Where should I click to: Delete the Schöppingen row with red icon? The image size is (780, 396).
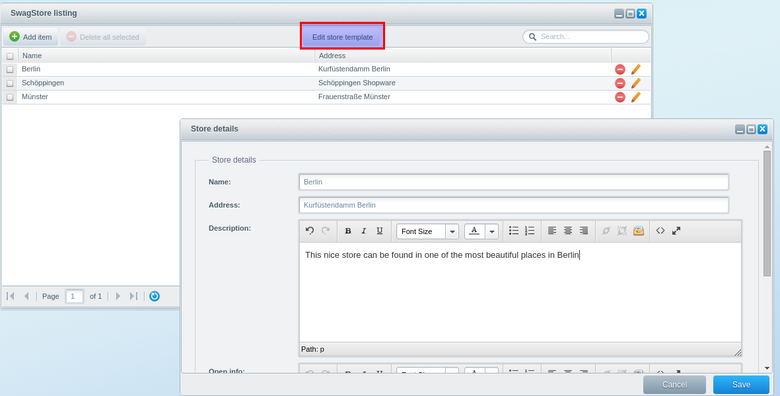(x=620, y=83)
